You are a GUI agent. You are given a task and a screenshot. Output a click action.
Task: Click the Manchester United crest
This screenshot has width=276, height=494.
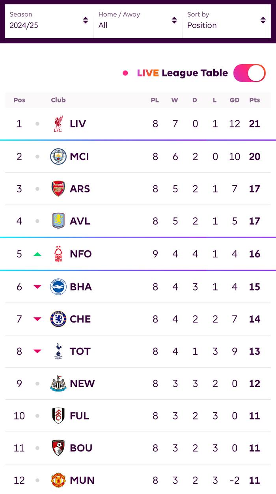[x=58, y=480]
